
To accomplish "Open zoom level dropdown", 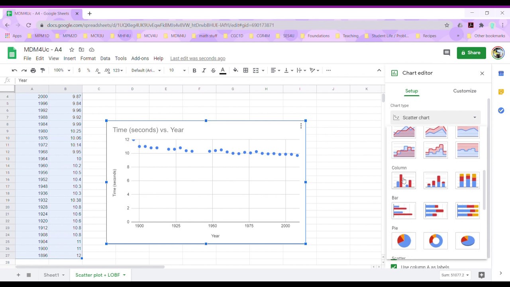I will 62,70.
